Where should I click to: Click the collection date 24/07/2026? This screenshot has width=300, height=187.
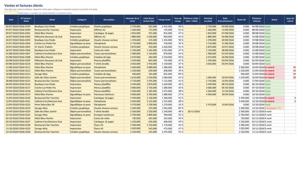coord(225,47)
